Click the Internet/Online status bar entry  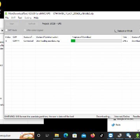pos(122,117)
